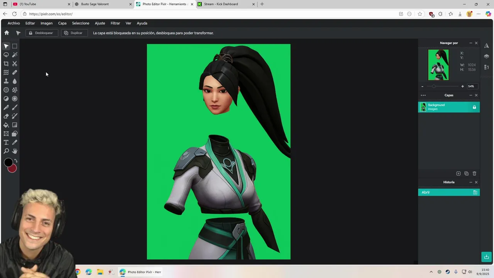Select the Zoom magnifier tool
This screenshot has width=494, height=278.
point(6,151)
